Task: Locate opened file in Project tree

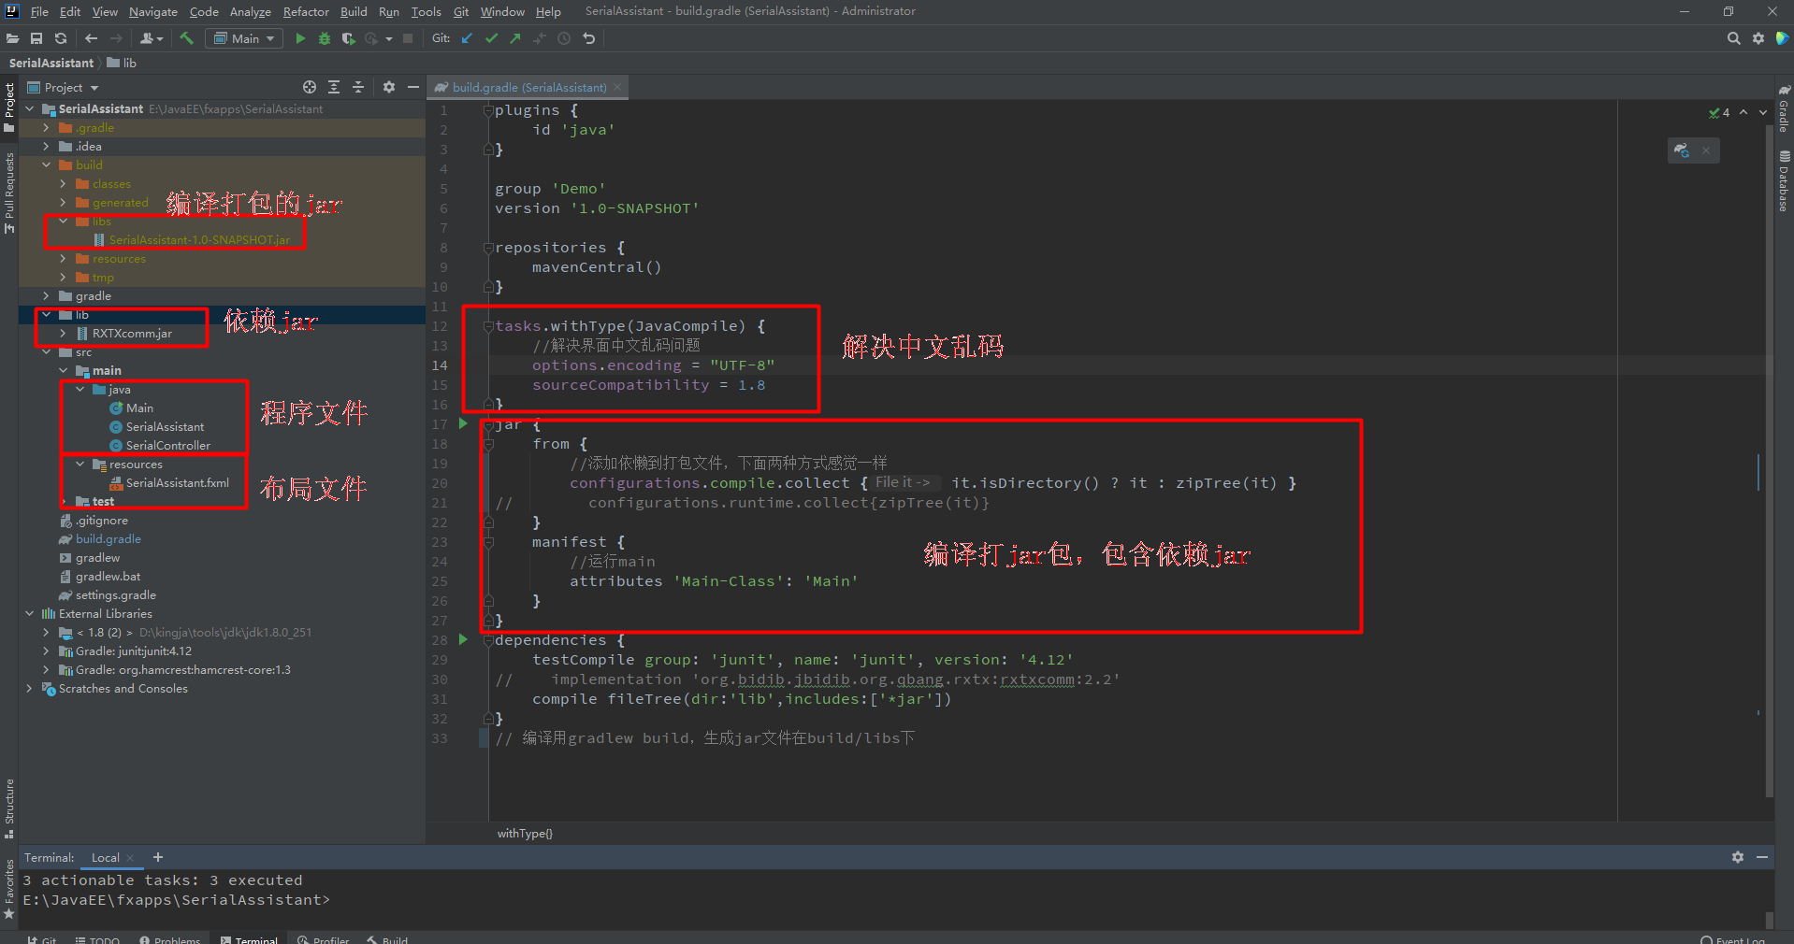Action: [310, 87]
